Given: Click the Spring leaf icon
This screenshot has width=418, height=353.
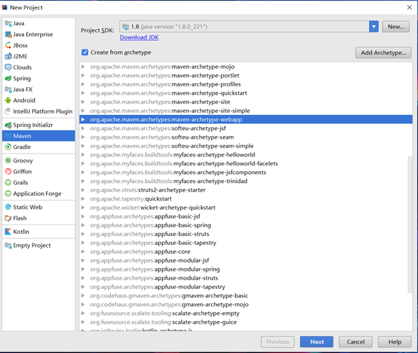Looking at the screenshot, I should pyautogui.click(x=8, y=78).
